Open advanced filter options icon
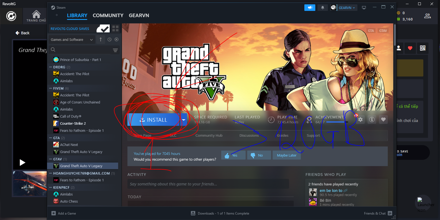Viewport: 440px width, 220px height. point(115,50)
